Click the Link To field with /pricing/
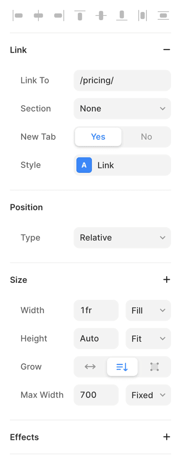This screenshot has height=462, width=181. pos(122,80)
